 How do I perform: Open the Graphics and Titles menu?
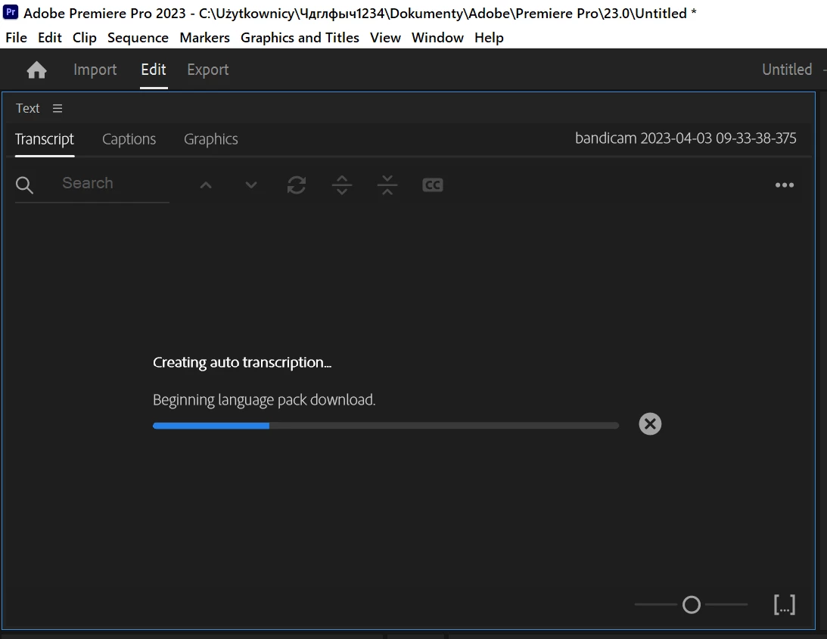coord(300,38)
